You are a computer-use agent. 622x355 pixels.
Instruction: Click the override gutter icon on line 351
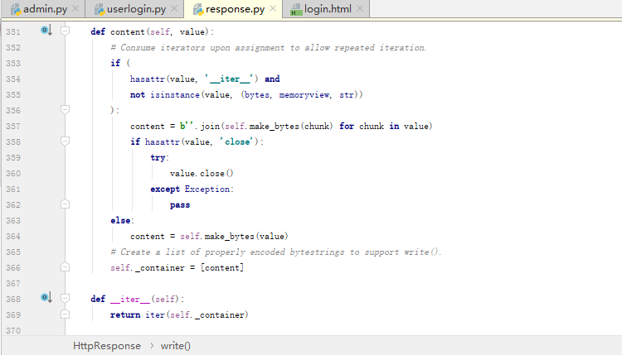[46, 30]
